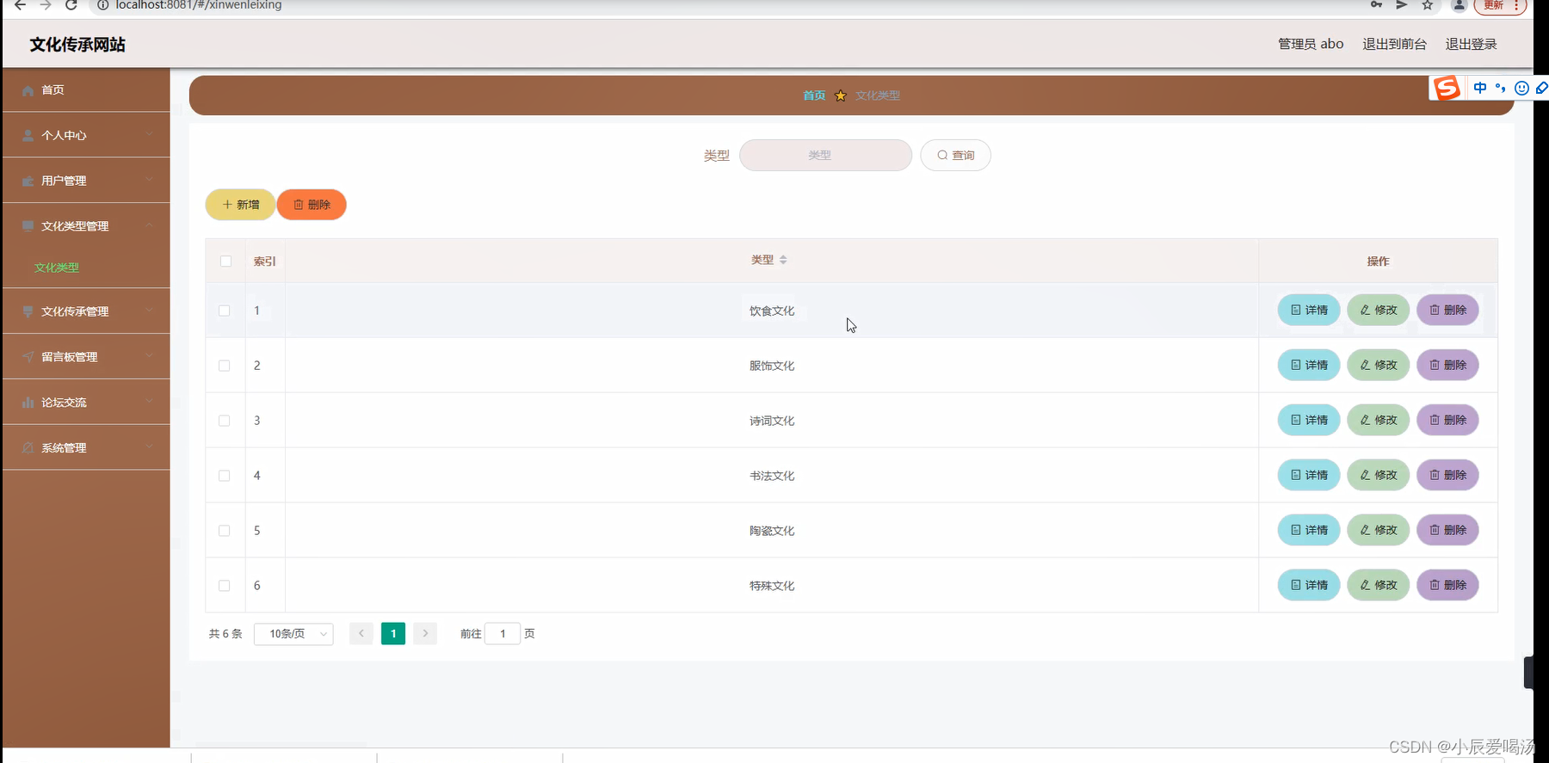Click the browser back arrow
The image size is (1549, 763).
pyautogui.click(x=20, y=5)
